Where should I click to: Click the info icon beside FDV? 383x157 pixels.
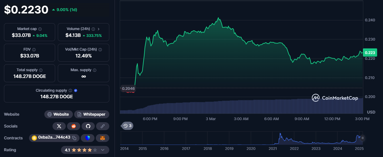pos(34,50)
